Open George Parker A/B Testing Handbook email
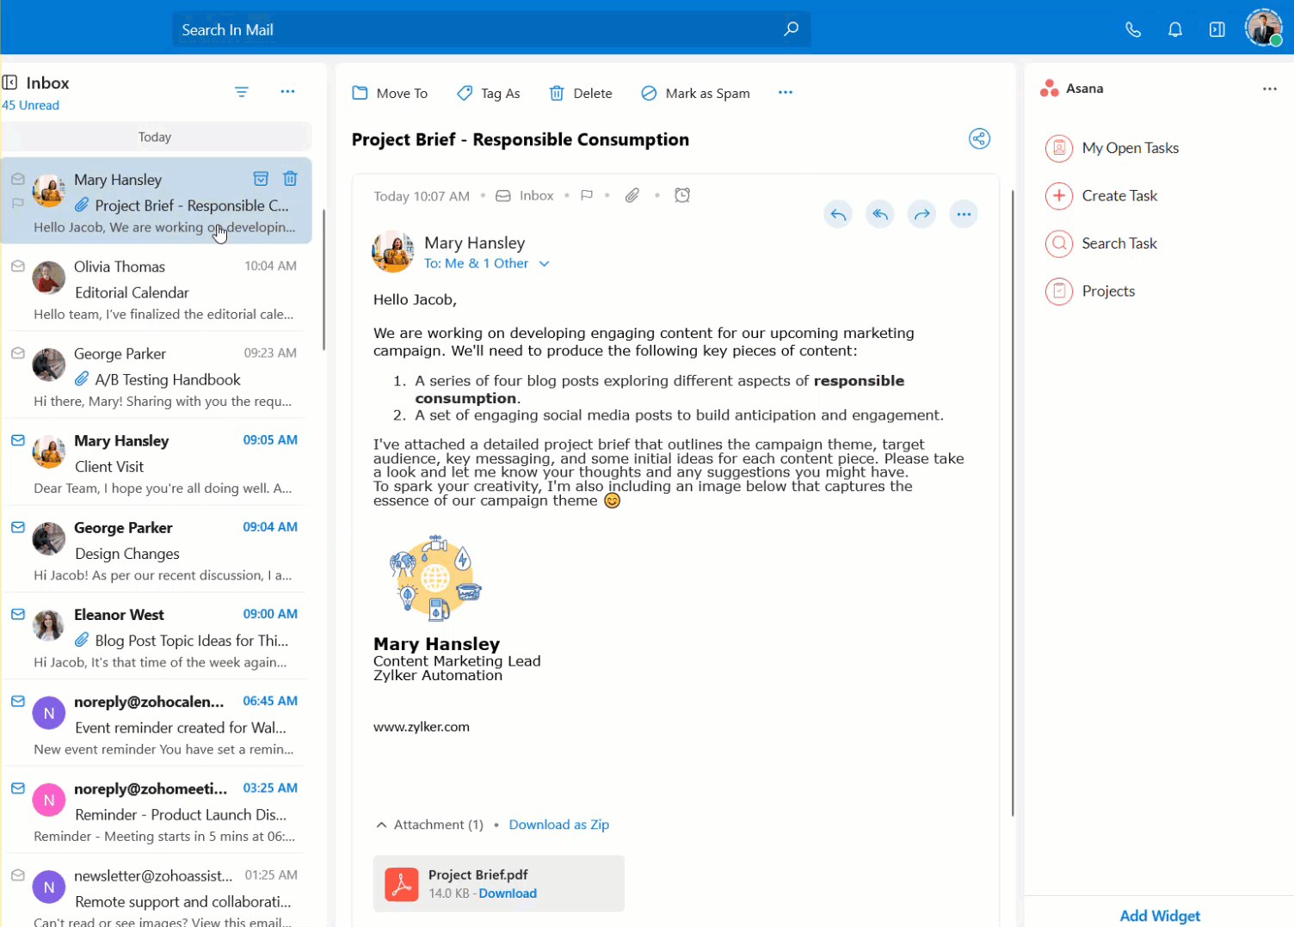The height and width of the screenshot is (927, 1294). tap(155, 375)
